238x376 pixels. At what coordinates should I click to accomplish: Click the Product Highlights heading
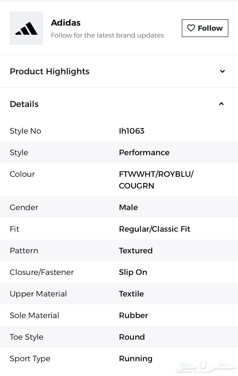click(x=49, y=71)
